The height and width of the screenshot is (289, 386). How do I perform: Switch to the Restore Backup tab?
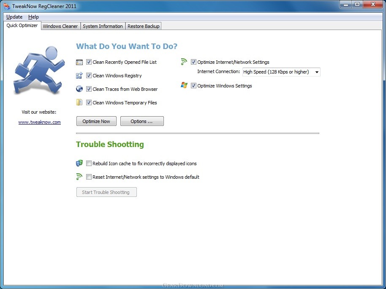pyautogui.click(x=144, y=26)
